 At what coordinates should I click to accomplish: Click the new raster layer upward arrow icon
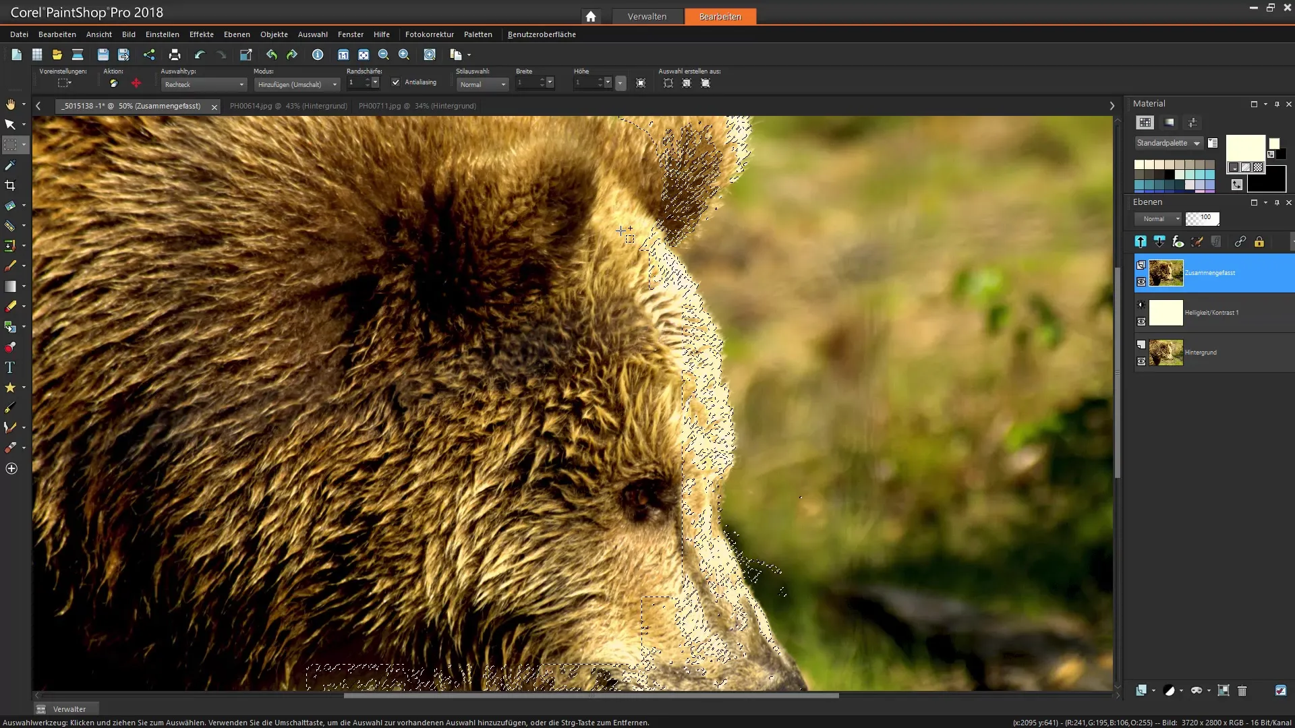(x=1141, y=241)
